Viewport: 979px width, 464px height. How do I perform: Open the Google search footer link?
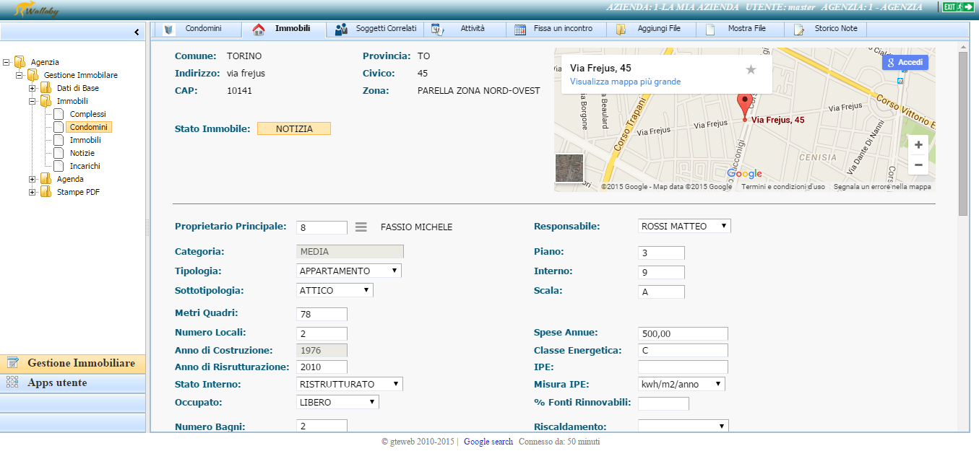click(x=488, y=442)
